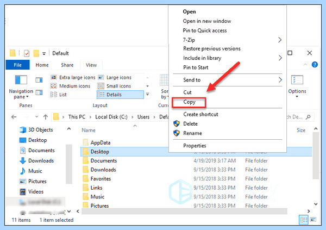Image resolution: width=326 pixels, height=230 pixels.
Task: Choose Pin to Quick access
Action: [x=205, y=30]
